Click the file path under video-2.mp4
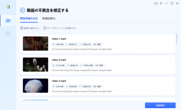The height and width of the screenshot is (110, 181). (x=82, y=70)
